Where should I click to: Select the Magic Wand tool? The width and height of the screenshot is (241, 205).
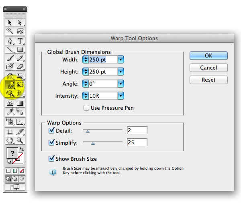click(x=10, y=31)
